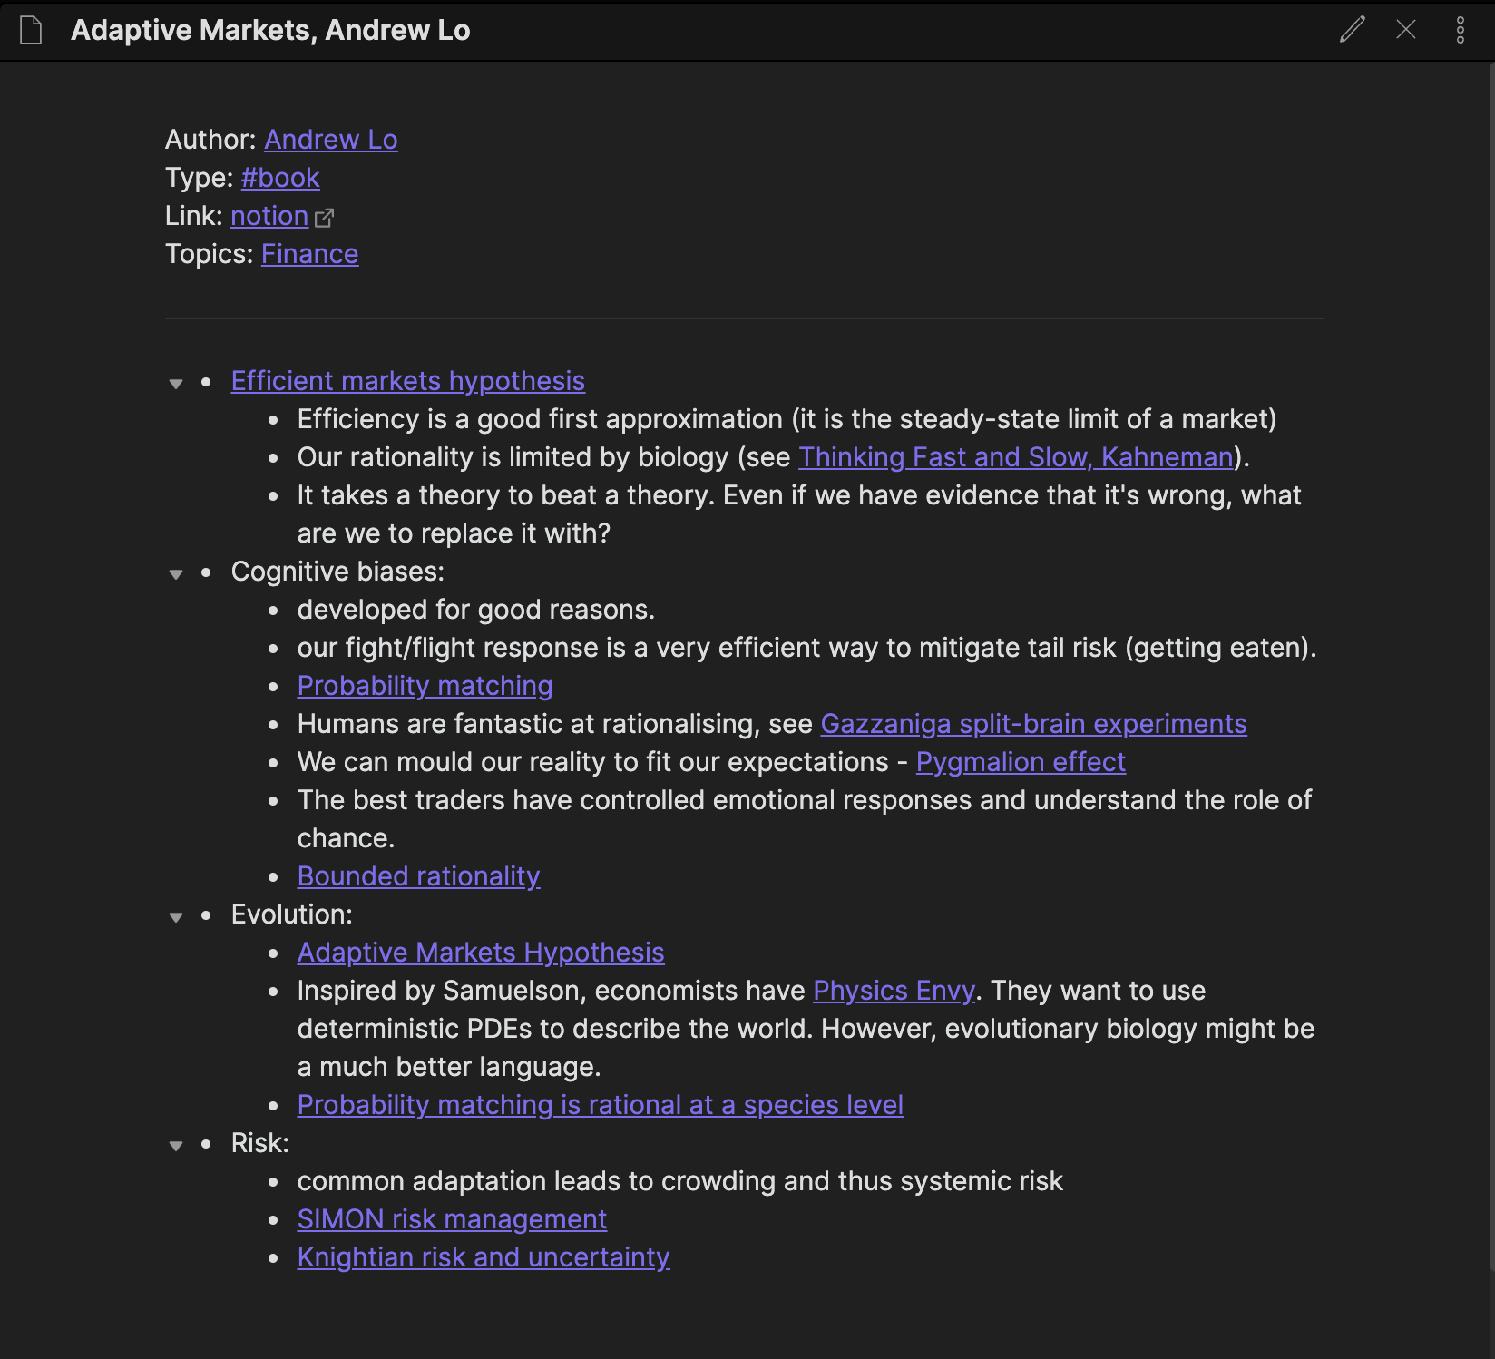This screenshot has width=1495, height=1359.
Task: Click the 'Topics:' label text
Action: point(210,254)
